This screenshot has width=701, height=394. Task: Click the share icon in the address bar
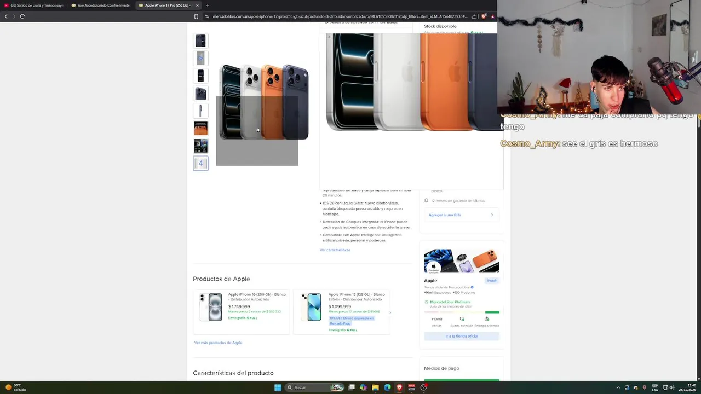click(474, 16)
